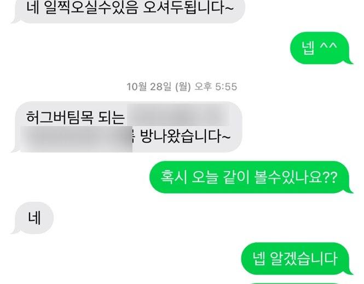
Task: Tap the 10월 28일 (월) date text
Action: coord(159,87)
